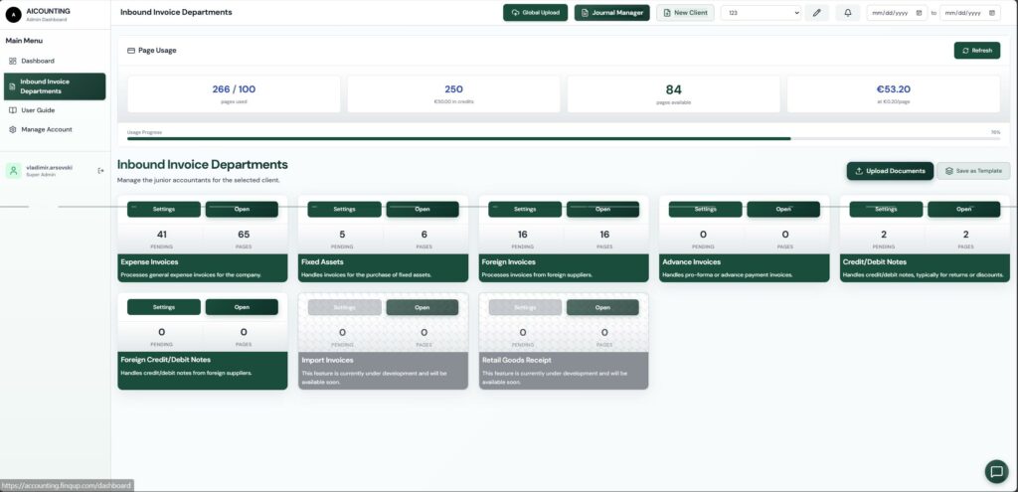Click Save as Template
The image size is (1018, 492).
pyautogui.click(x=973, y=171)
